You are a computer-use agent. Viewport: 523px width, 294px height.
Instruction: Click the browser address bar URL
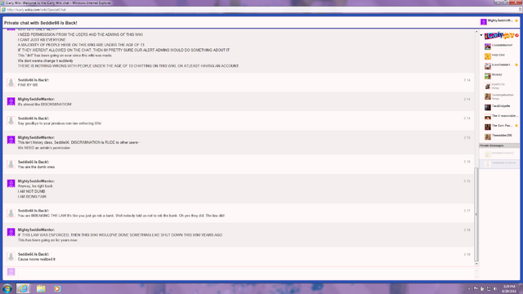tap(36, 10)
